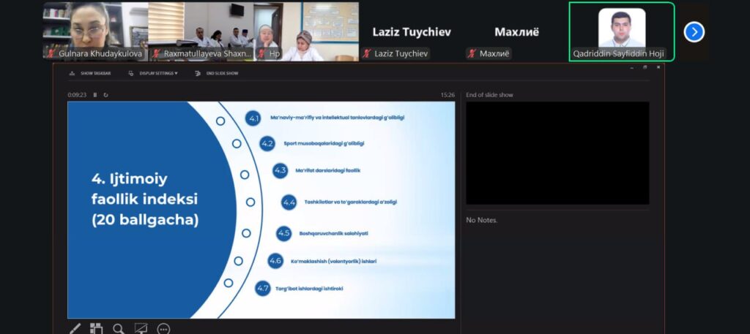
Task: Click the zoom into slide magnifier icon
Action: (x=119, y=329)
